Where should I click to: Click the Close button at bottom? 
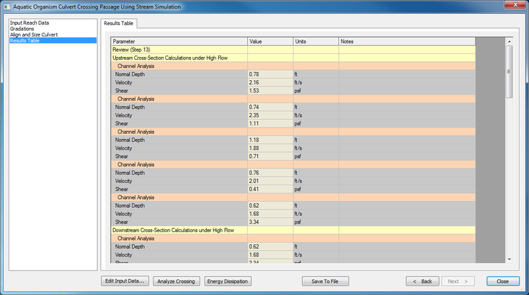click(503, 281)
